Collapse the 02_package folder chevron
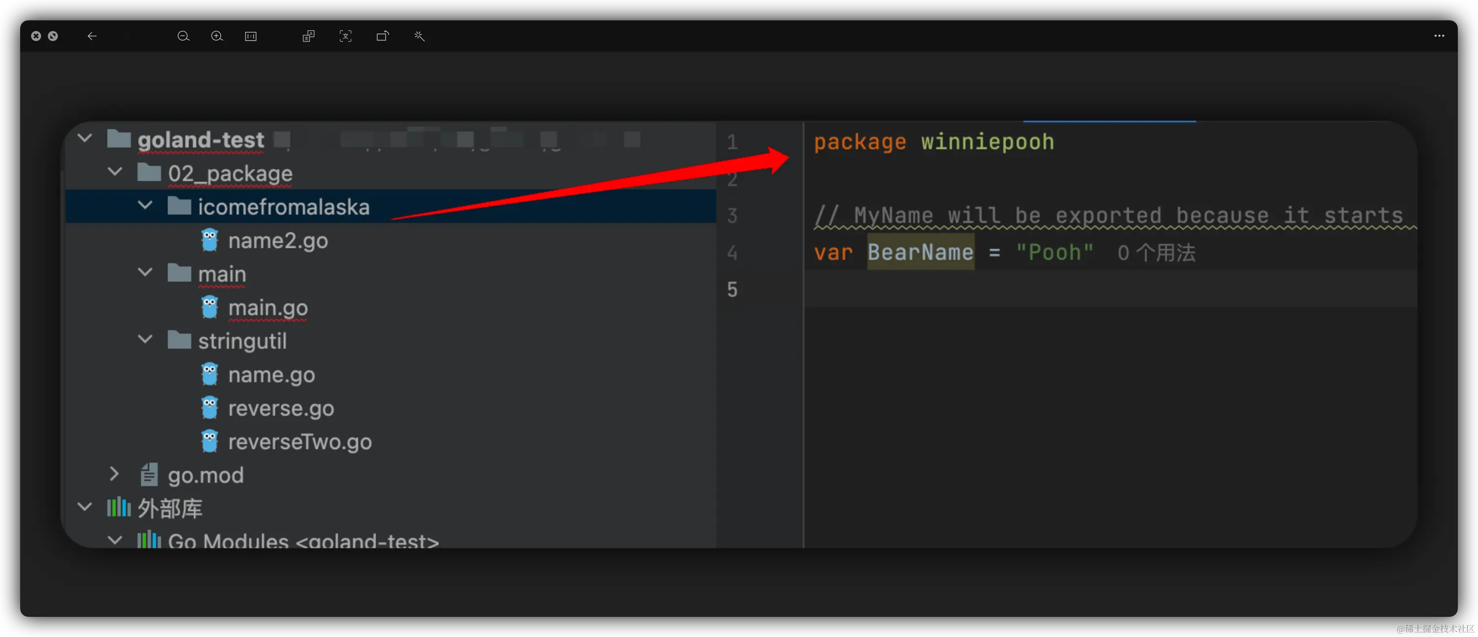 (x=115, y=171)
